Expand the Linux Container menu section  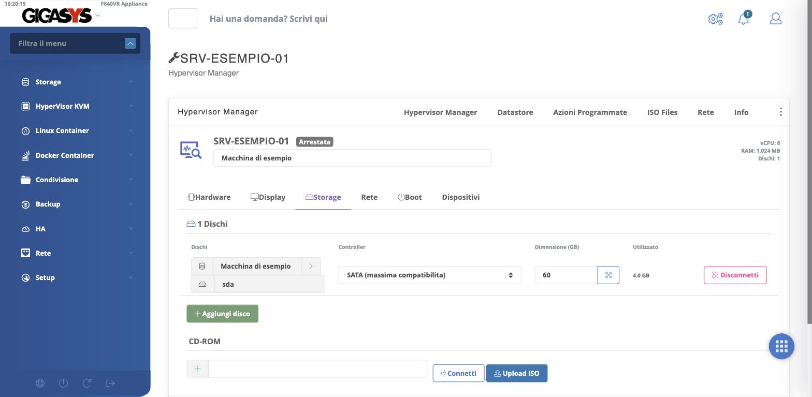131,130
